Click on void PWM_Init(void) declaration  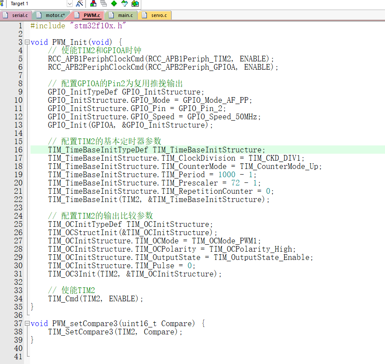click(76, 42)
